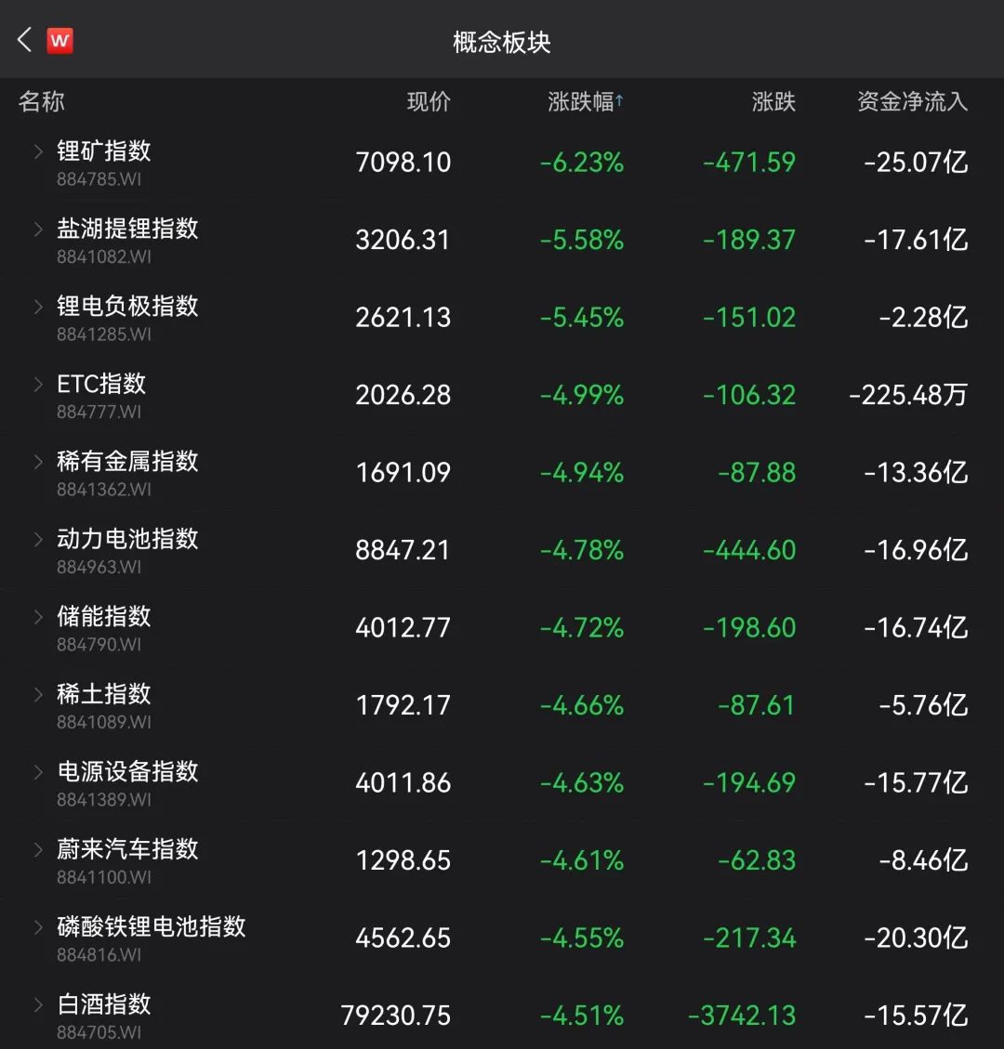Open the 盐湖提锂指数 index name
Viewport: 1004px width, 1049px height.
click(128, 229)
